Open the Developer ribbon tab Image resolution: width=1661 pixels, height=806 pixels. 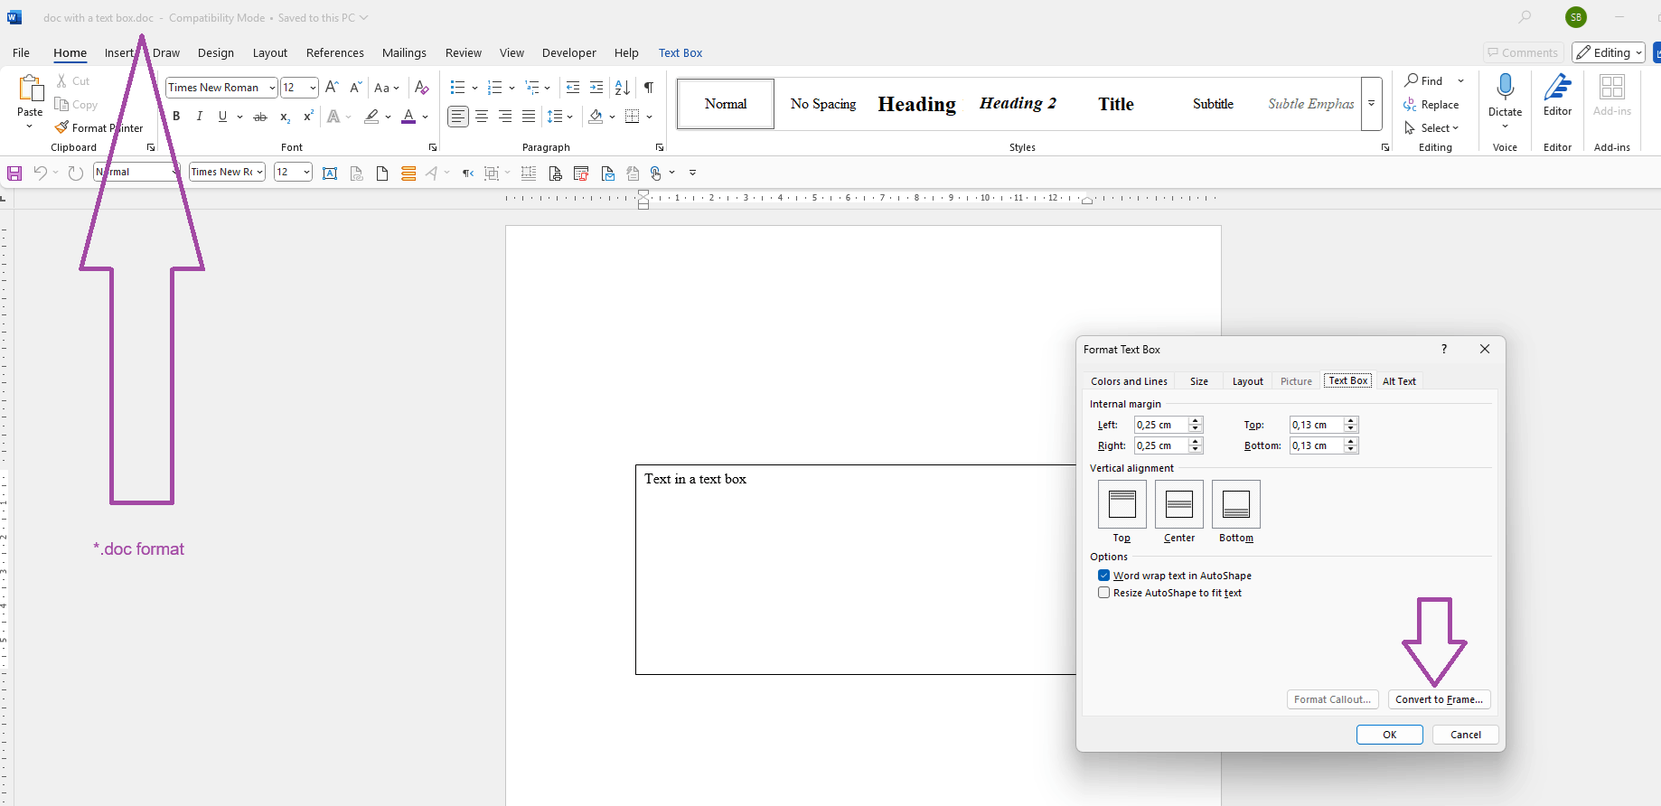(x=569, y=52)
